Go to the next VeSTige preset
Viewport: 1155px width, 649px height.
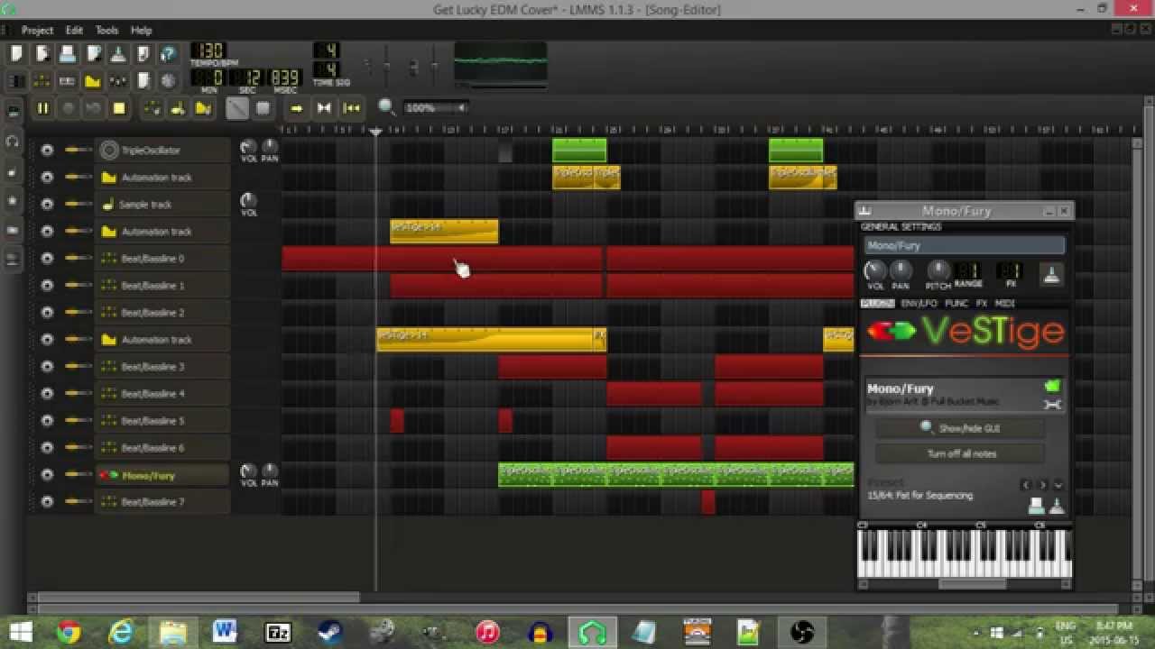pos(1042,485)
